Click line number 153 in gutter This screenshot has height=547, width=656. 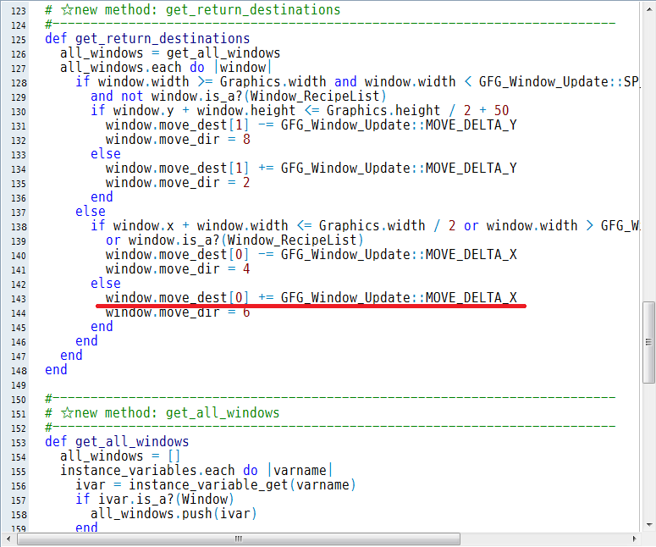pos(19,443)
